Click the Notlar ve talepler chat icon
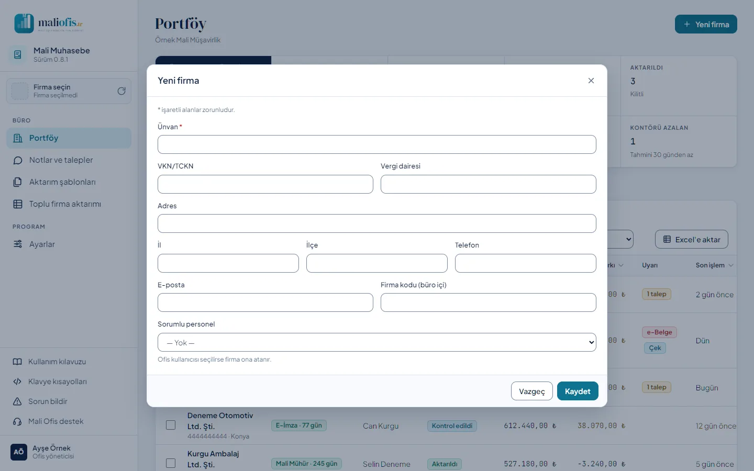 click(18, 160)
